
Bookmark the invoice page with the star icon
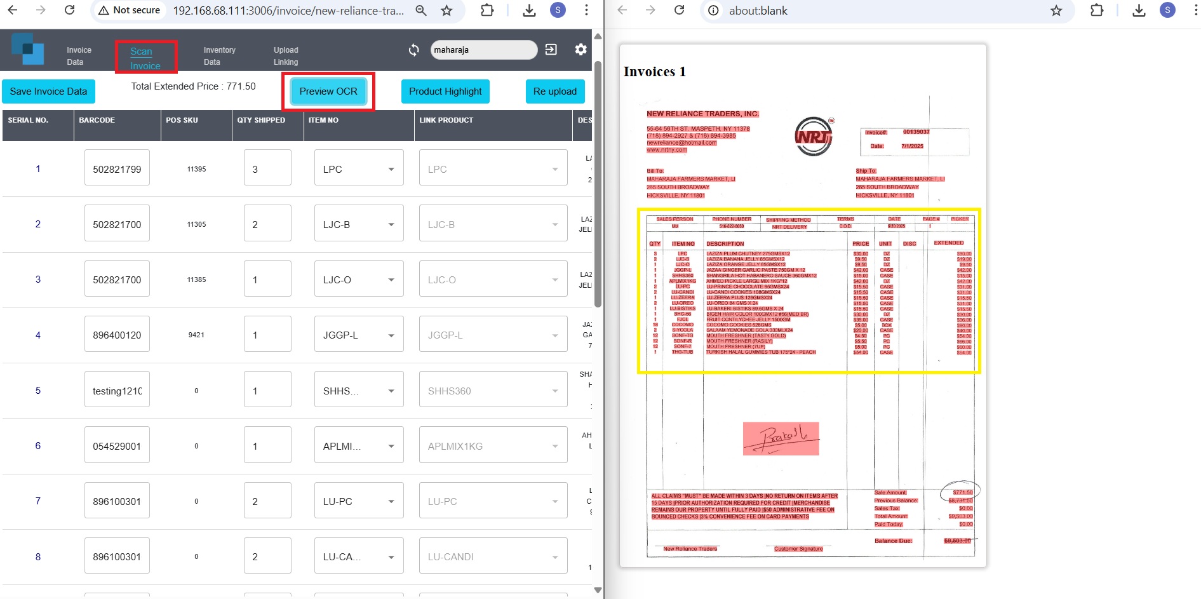447,10
